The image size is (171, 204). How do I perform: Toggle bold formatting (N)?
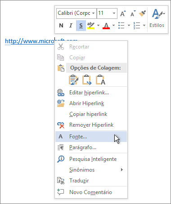coord(61,26)
